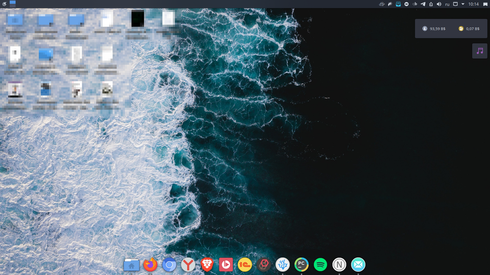The width and height of the screenshot is (490, 275).
Task: Open the home folder in the dock
Action: [x=131, y=265]
